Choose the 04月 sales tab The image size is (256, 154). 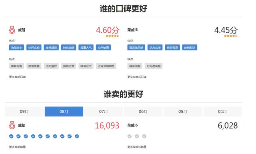pyautogui.click(x=222, y=112)
